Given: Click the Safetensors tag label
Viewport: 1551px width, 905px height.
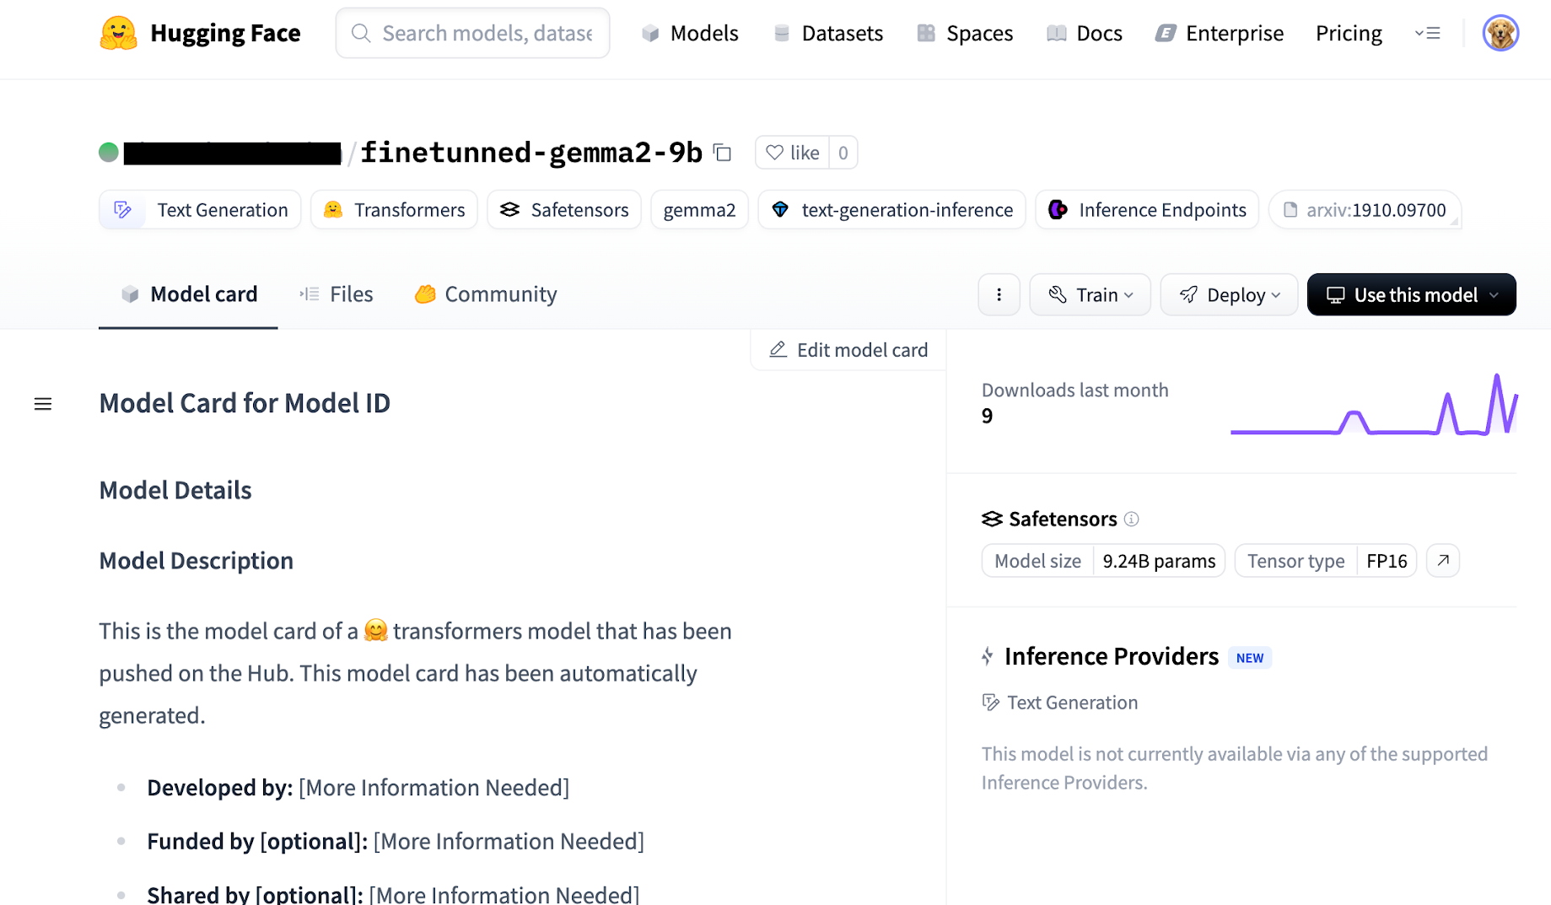Looking at the screenshot, I should 579,210.
